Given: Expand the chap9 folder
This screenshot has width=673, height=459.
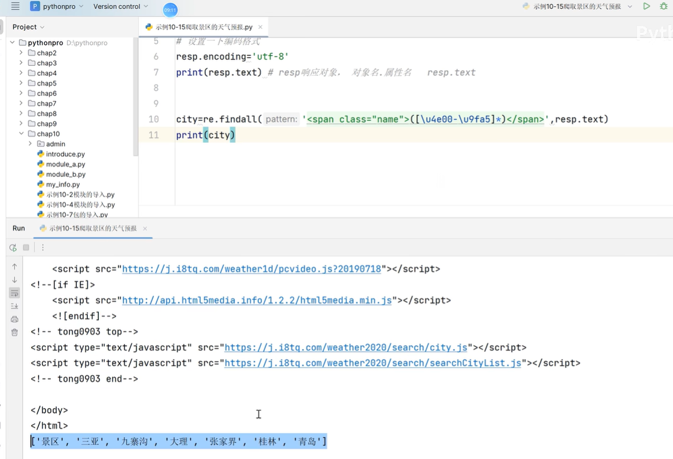Looking at the screenshot, I should point(21,124).
